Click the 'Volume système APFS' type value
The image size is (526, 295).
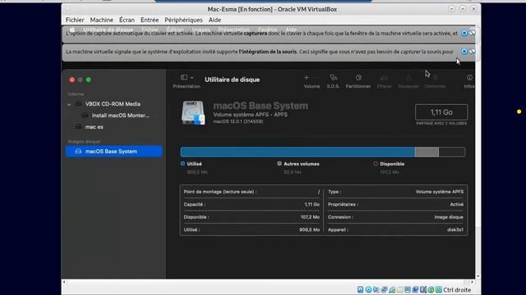(x=440, y=192)
